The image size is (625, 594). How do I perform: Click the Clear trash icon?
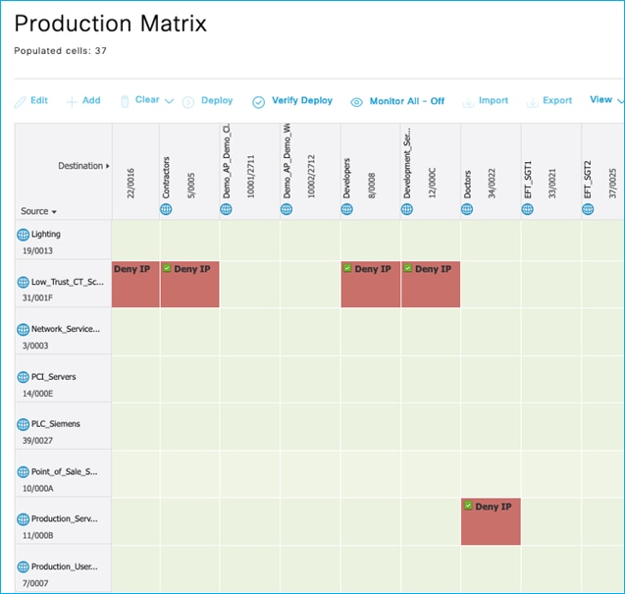tap(125, 102)
